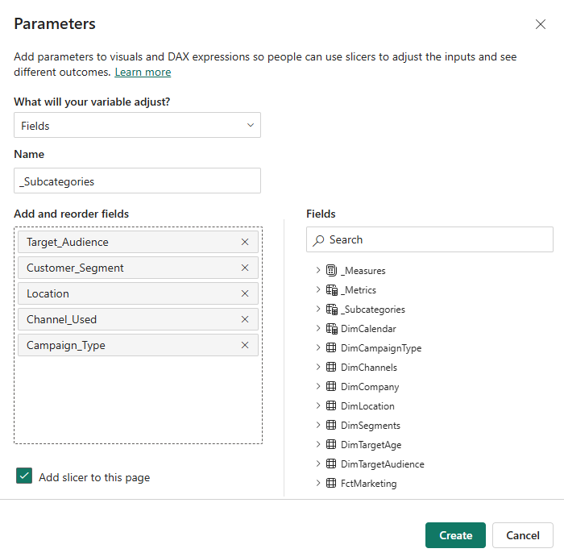Expand the _Metrics table node
Image resolution: width=564 pixels, height=557 pixels.
coord(318,290)
